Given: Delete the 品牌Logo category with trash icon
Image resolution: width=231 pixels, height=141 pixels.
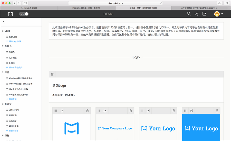Looking at the screenshot, I should click(x=52, y=74).
